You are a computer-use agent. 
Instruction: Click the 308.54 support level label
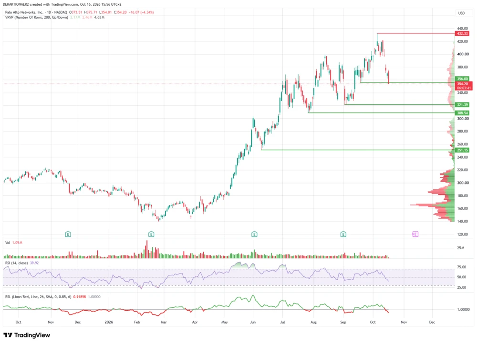pos(462,113)
